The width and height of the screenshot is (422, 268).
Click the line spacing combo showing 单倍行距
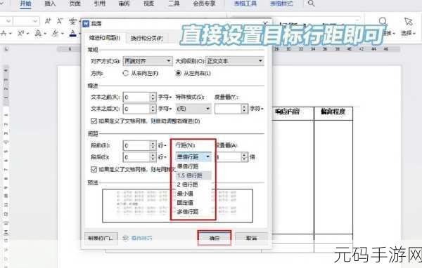193,156
